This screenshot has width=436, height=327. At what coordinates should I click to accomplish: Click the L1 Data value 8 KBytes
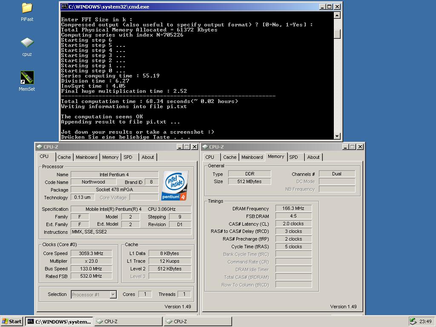click(x=170, y=253)
